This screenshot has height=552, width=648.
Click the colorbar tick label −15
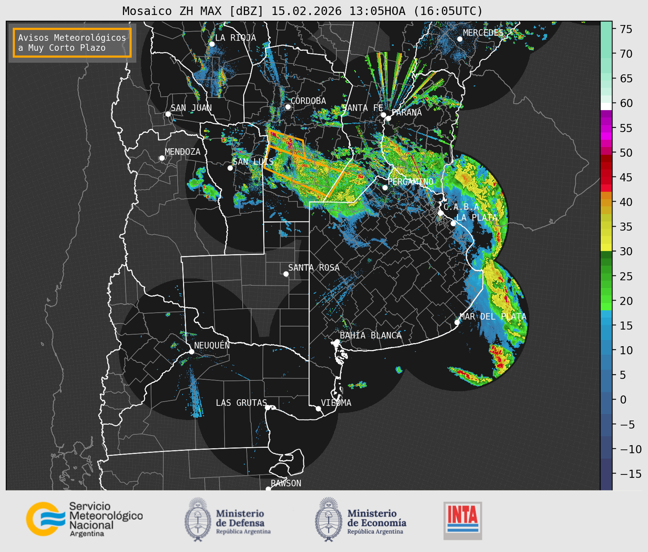click(x=630, y=474)
